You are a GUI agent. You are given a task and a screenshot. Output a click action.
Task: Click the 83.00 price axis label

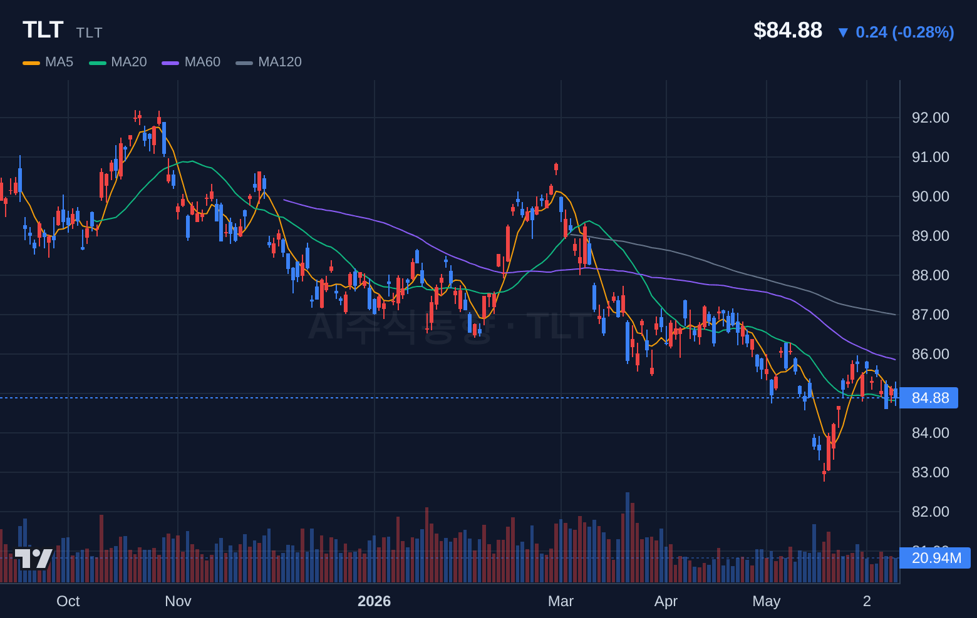tap(931, 472)
